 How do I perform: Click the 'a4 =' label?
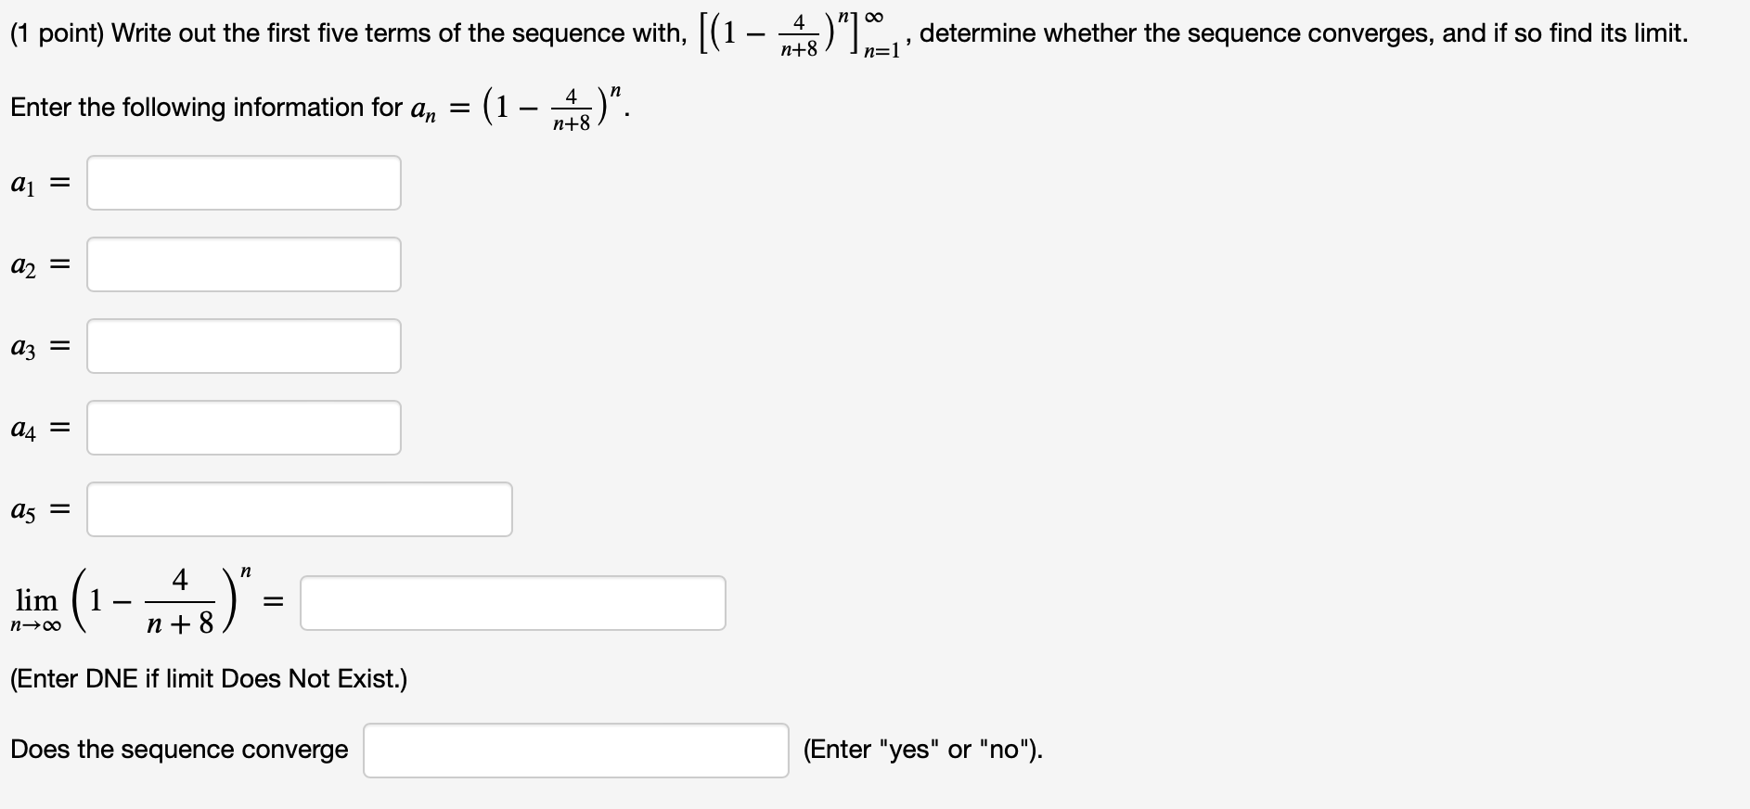pos(40,429)
